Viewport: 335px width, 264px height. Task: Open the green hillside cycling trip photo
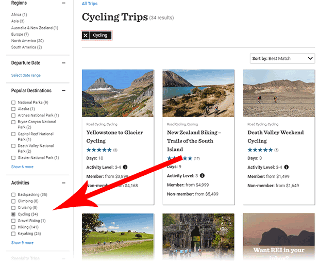coord(118,236)
